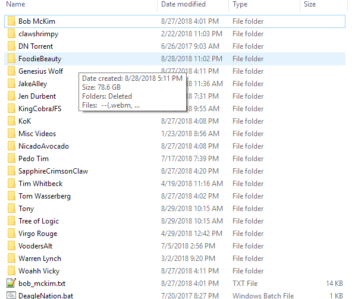Select the SapphireCrimsonClaw folder name
Viewport: 352px width, 299px height.
pyautogui.click(x=53, y=171)
